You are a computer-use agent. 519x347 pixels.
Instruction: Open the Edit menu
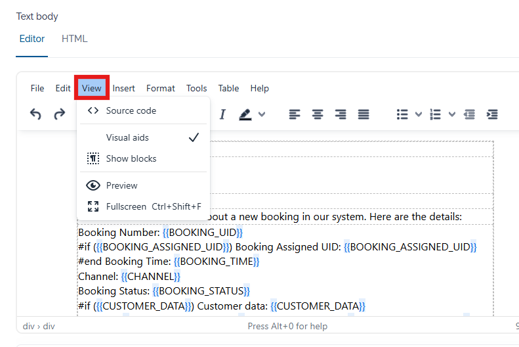click(63, 88)
